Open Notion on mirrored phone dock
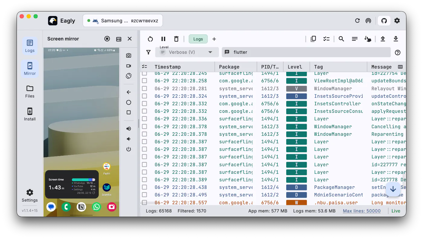The image size is (423, 239). click(x=81, y=207)
